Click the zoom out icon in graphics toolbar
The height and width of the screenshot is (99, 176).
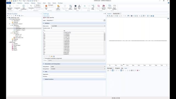(110, 16)
